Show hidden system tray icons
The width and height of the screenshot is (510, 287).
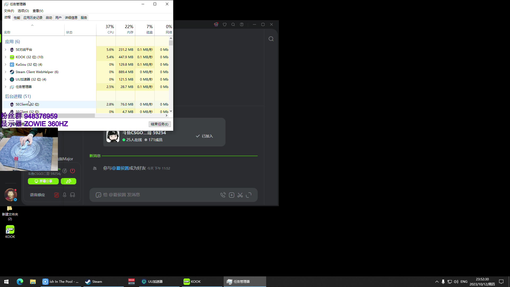(x=437, y=282)
